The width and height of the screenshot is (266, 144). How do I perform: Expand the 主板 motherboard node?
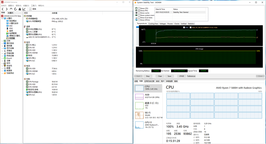pos(2,41)
